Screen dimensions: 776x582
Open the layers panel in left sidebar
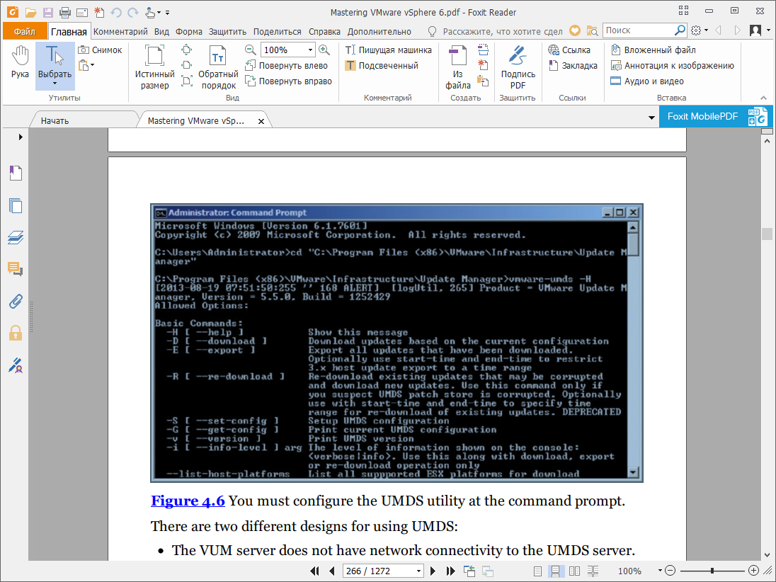point(16,238)
